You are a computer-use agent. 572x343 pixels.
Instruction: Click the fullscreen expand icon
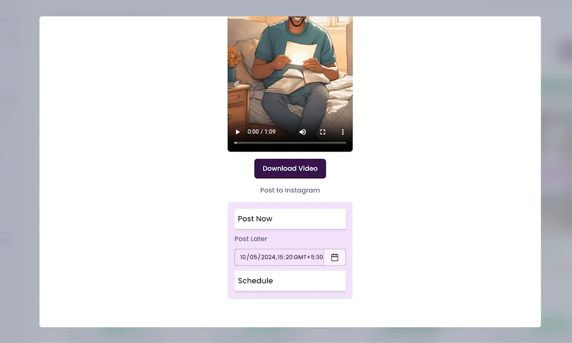(x=322, y=132)
